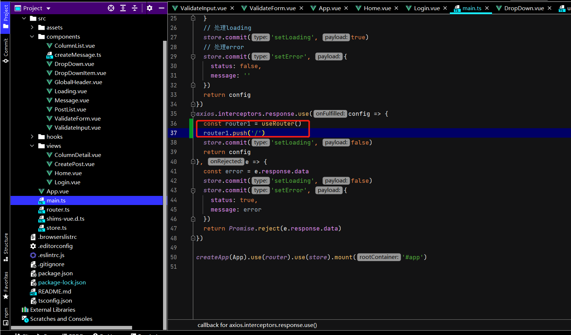Viewport: 571px width, 335px height.
Task: Hide the Project tool window
Action: (x=162, y=8)
